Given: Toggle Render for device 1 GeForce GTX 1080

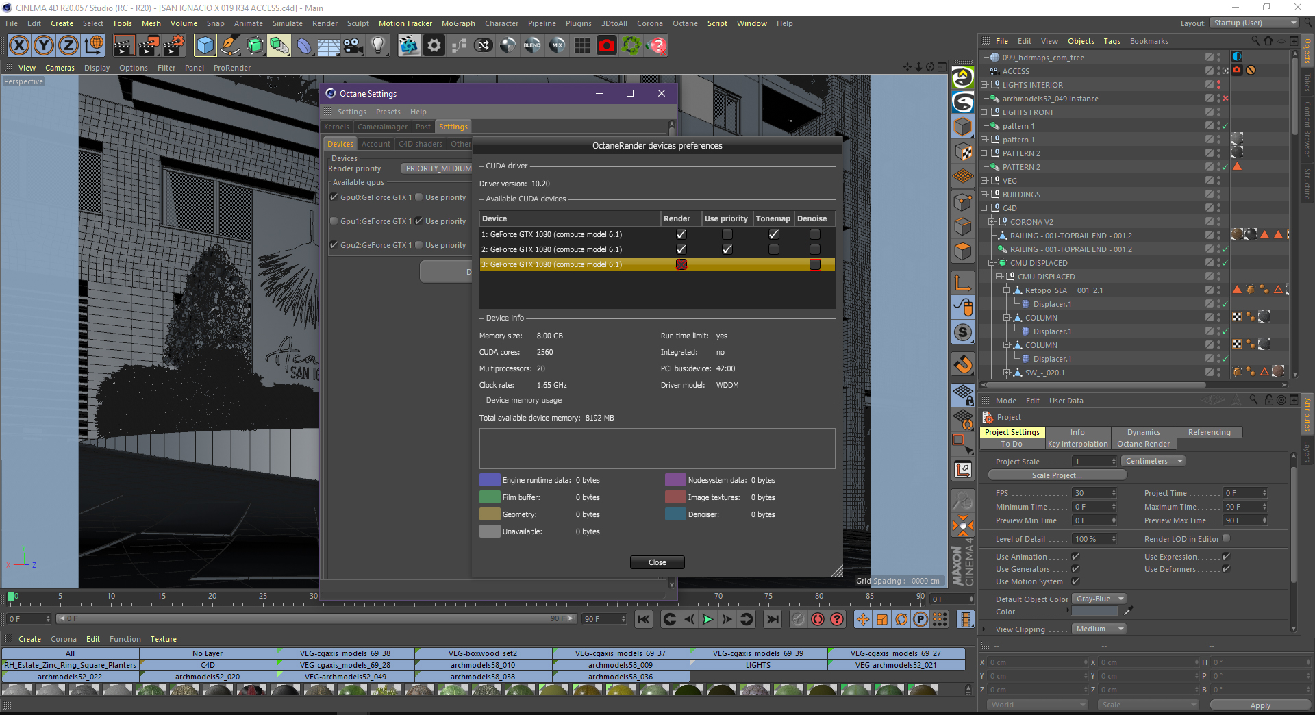Looking at the screenshot, I should (681, 234).
